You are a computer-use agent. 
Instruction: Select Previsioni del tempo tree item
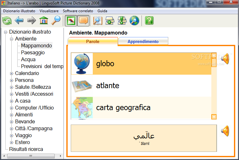[x=42, y=66]
